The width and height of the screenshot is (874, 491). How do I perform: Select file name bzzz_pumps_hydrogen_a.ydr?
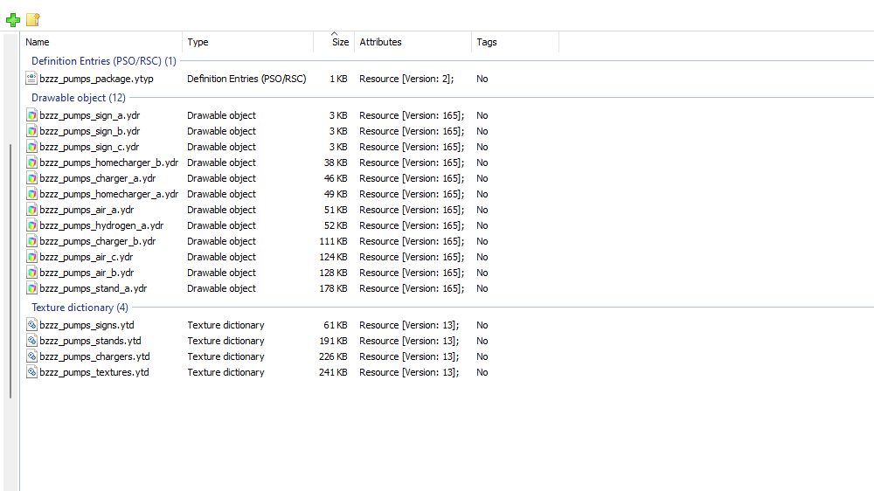pyautogui.click(x=101, y=225)
